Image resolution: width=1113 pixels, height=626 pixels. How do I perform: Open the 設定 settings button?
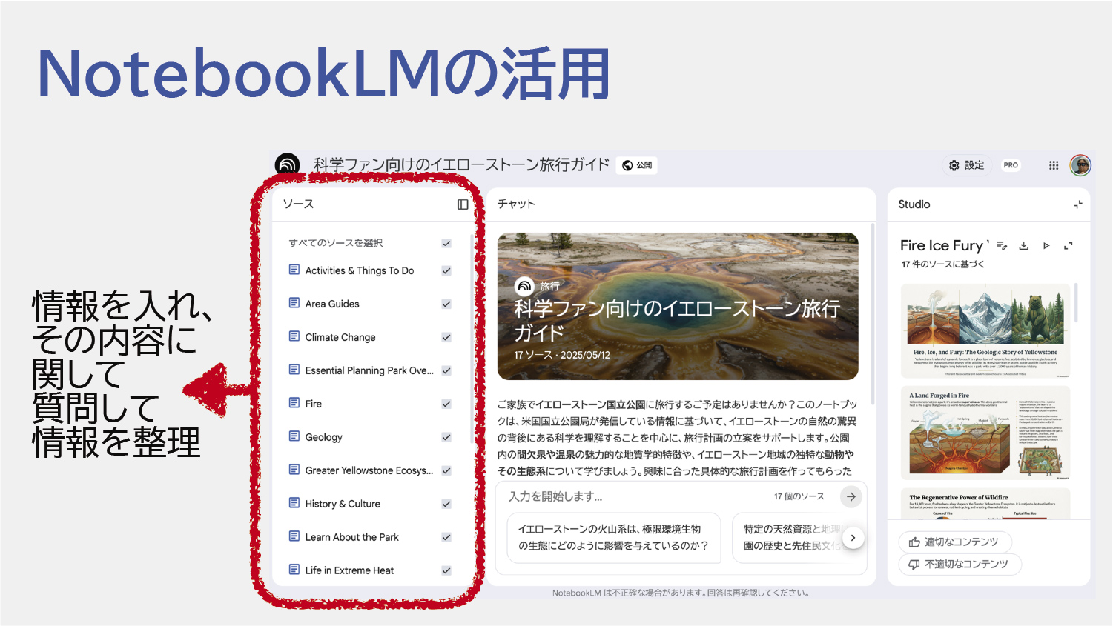967,165
